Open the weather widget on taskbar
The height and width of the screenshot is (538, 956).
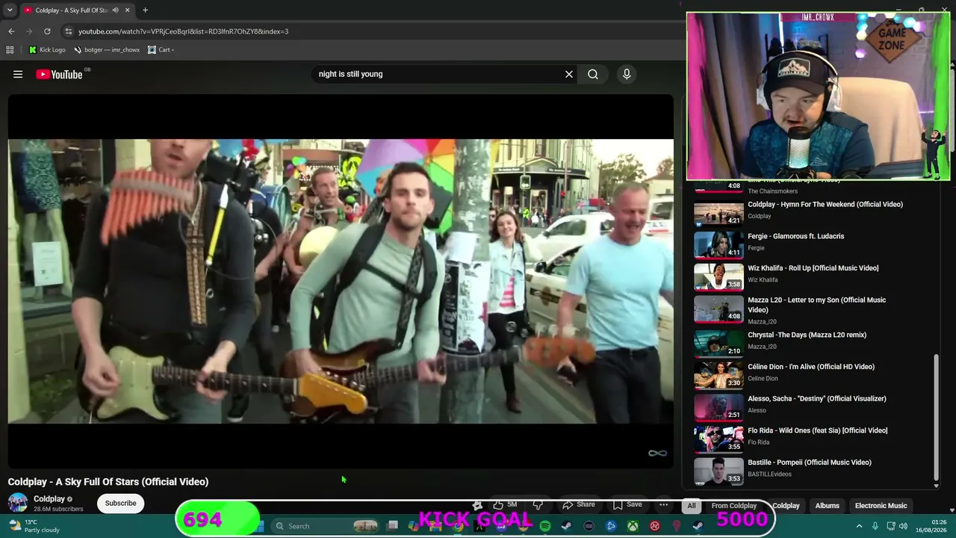point(34,526)
